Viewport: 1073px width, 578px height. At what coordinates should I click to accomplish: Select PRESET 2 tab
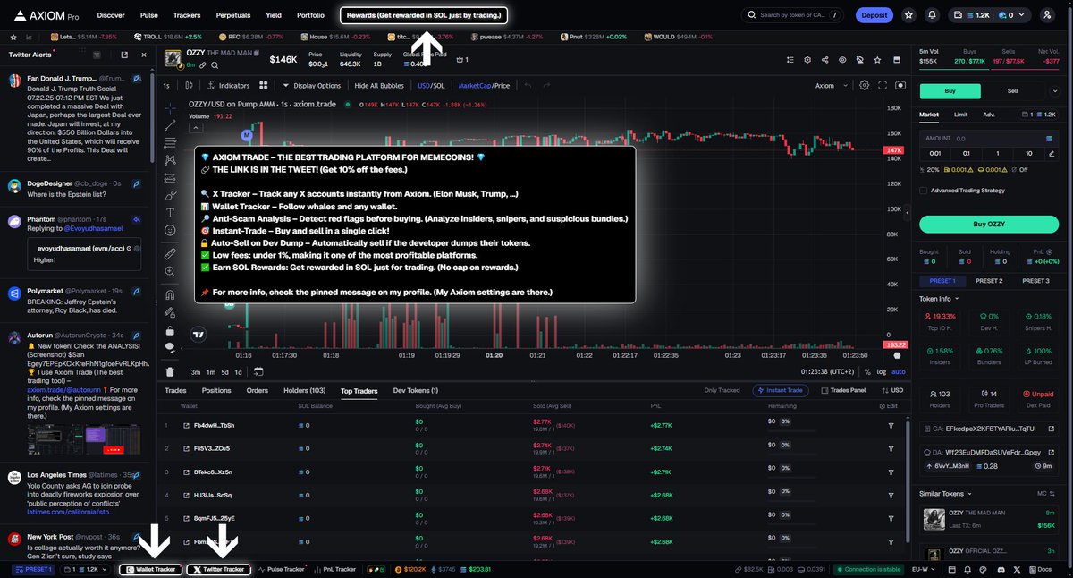pos(988,281)
